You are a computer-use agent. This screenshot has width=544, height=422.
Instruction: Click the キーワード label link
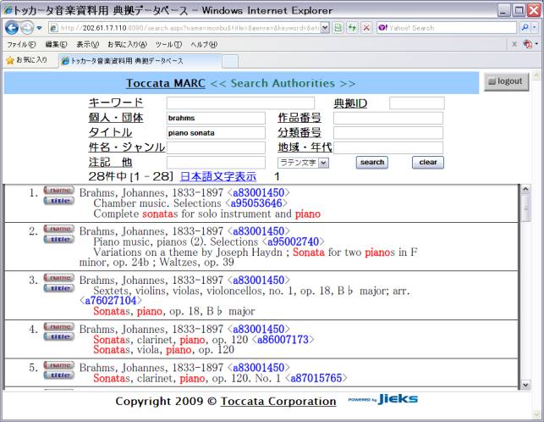(x=116, y=103)
